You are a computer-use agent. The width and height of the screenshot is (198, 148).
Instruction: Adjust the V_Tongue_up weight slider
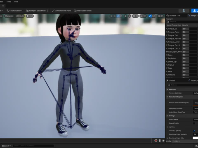point(190,29)
